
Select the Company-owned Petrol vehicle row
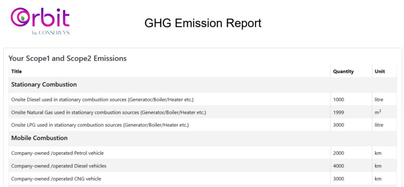coord(202,153)
